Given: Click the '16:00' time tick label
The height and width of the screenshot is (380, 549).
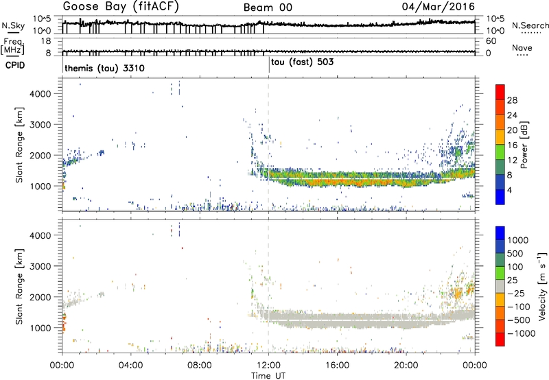Looking at the screenshot, I should 338,366.
